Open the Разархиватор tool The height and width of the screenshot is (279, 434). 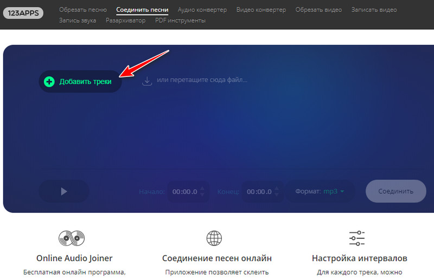pos(125,21)
